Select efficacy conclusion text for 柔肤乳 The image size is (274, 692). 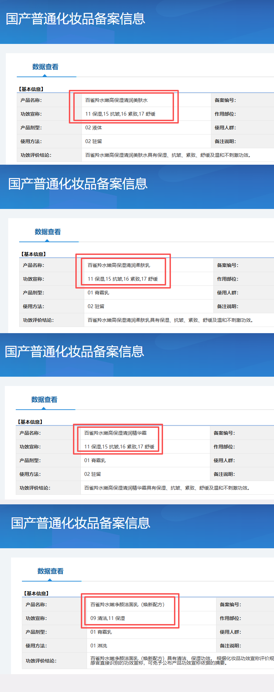click(x=171, y=320)
